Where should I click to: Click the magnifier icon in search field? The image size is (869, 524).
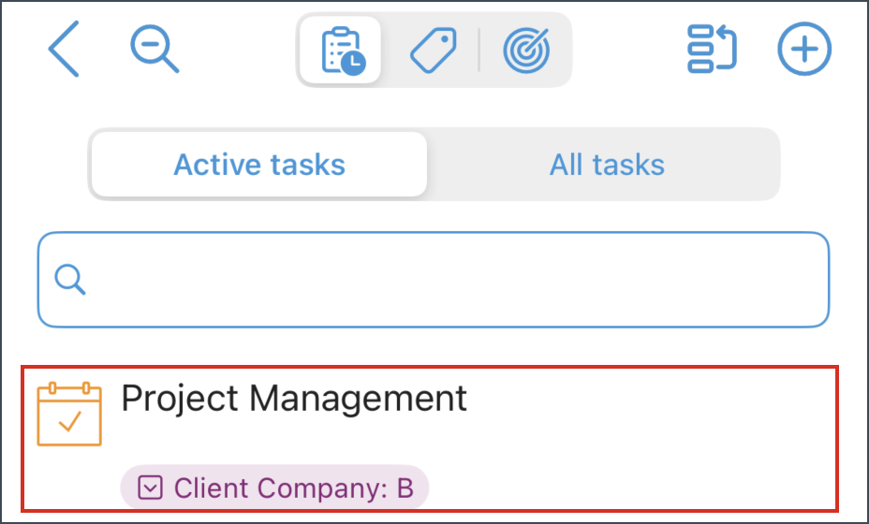[x=70, y=279]
